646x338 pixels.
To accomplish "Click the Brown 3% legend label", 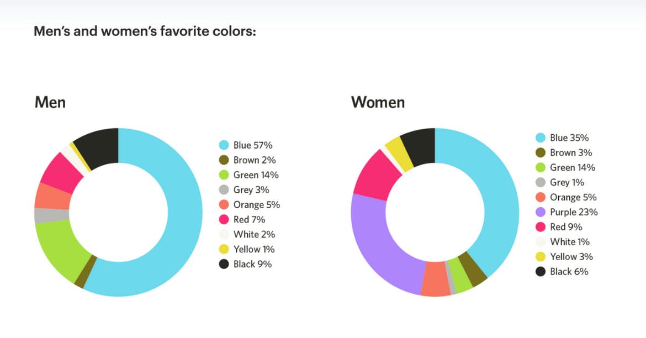I will coord(571,152).
